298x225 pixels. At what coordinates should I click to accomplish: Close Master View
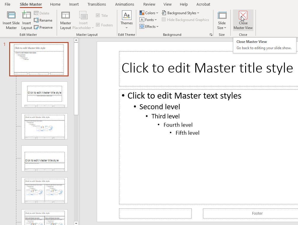[x=243, y=20]
